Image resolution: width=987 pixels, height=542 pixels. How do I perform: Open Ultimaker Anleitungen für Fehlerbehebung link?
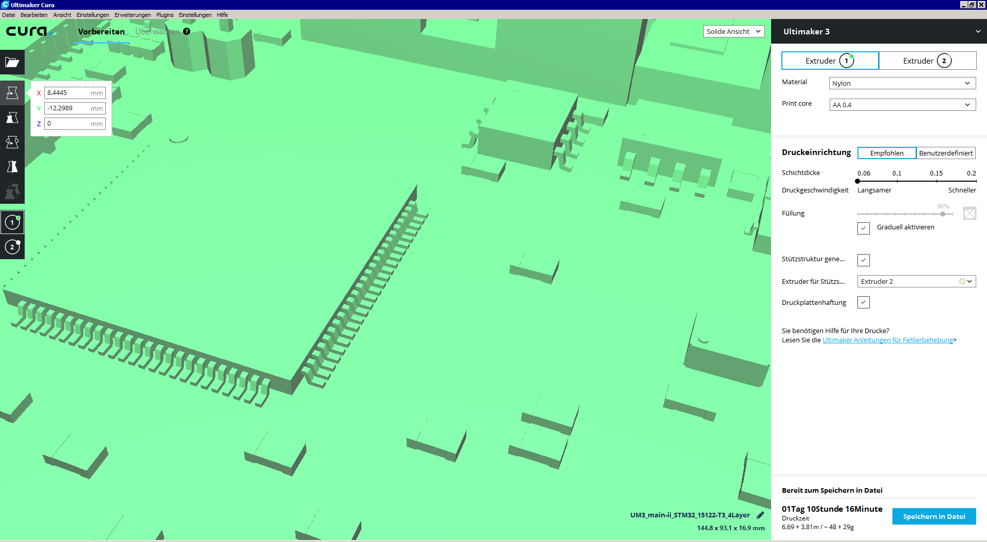tap(888, 340)
